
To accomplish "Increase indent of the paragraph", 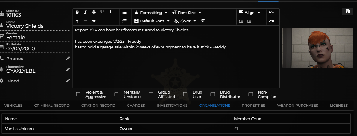I will pyautogui.click(x=249, y=21).
